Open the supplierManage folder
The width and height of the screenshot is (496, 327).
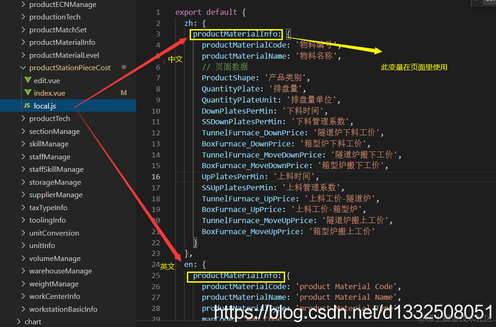(56, 195)
